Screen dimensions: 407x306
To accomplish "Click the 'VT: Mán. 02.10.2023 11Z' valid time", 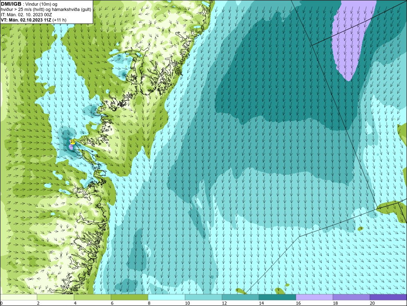I will tap(26, 20).
